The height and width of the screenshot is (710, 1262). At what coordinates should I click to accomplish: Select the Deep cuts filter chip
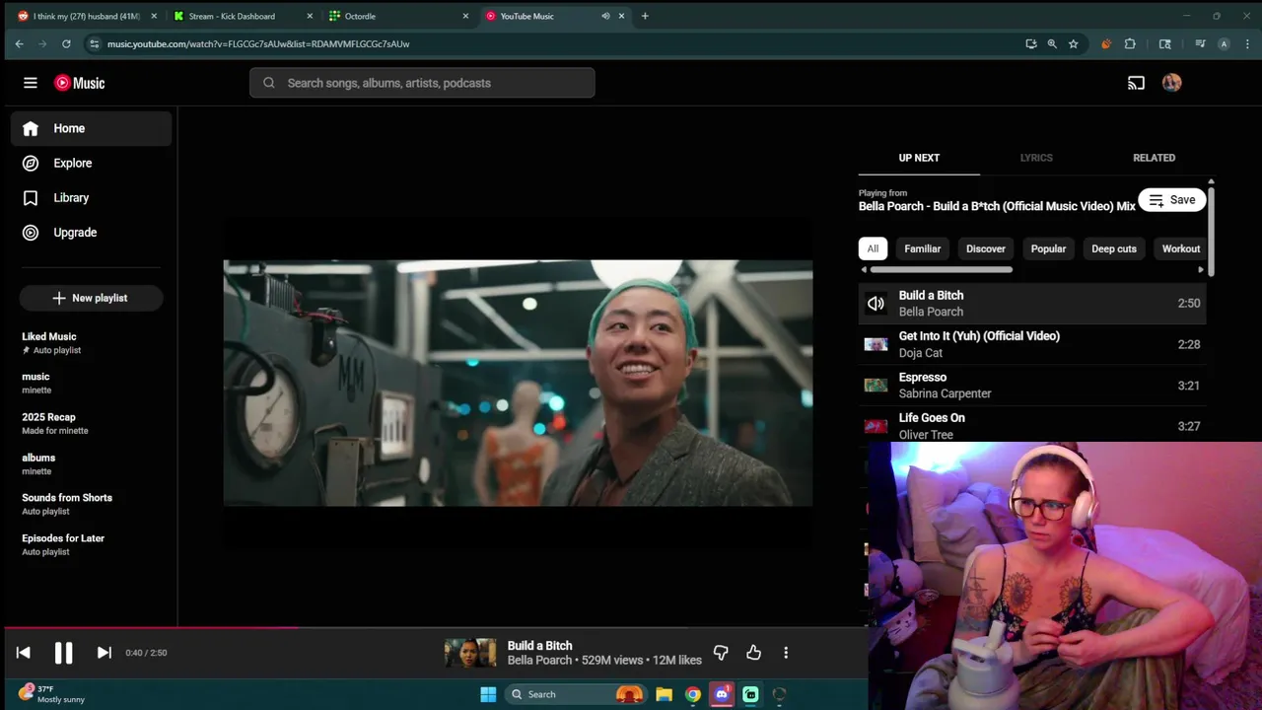pyautogui.click(x=1114, y=248)
